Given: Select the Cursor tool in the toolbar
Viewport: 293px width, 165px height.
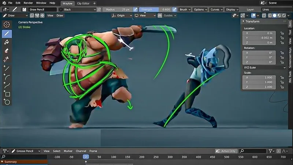Looking at the screenshot, I should tap(7, 25).
